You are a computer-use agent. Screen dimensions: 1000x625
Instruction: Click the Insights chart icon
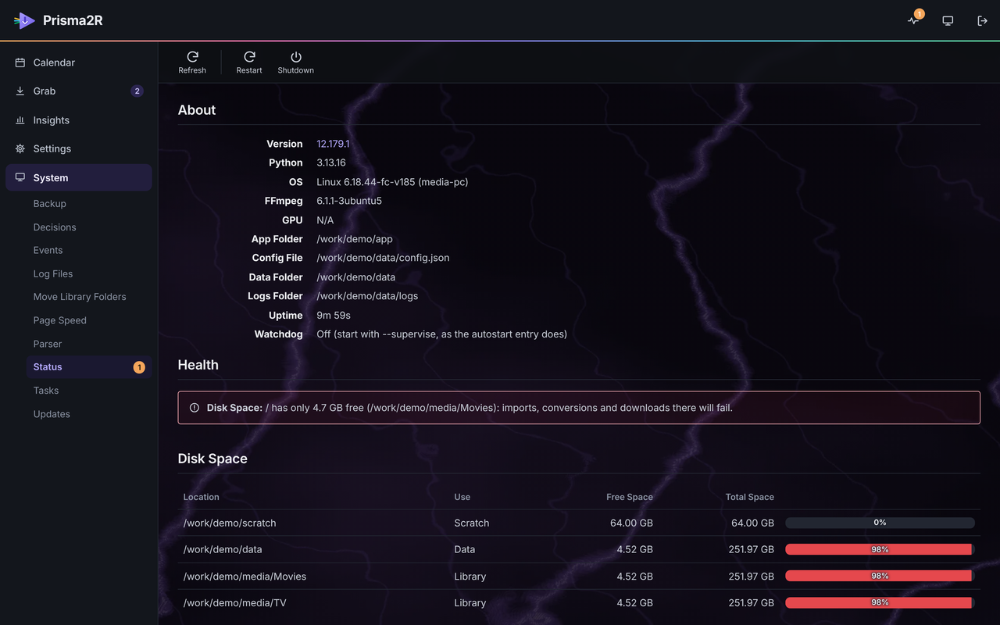[x=20, y=120]
